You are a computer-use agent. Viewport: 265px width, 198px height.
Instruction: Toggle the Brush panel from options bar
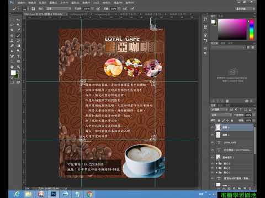point(33,9)
